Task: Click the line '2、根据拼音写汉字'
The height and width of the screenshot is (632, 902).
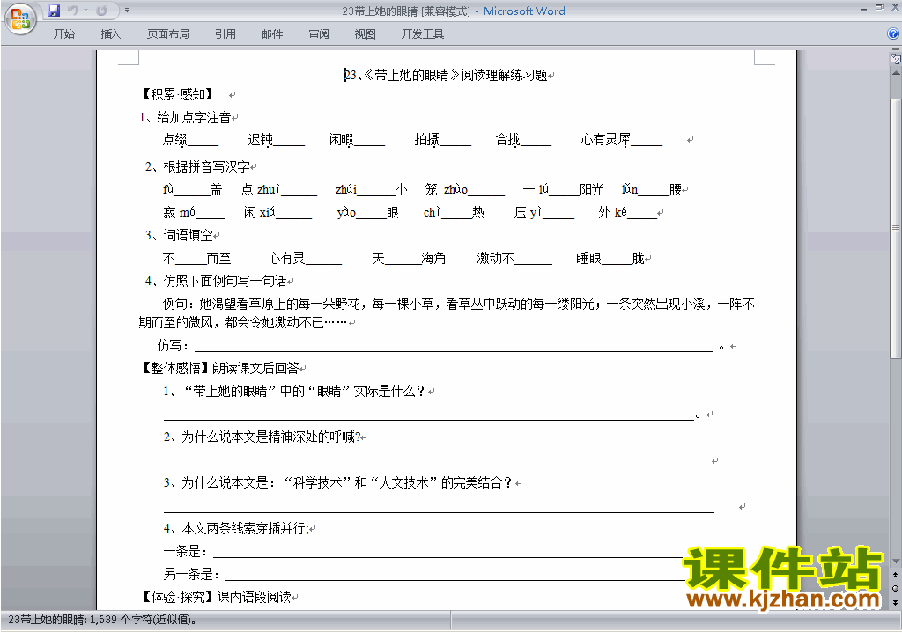Action: tap(197, 166)
